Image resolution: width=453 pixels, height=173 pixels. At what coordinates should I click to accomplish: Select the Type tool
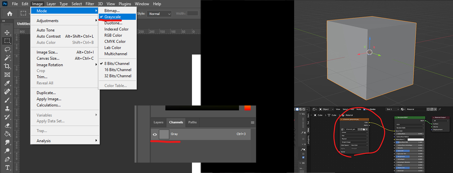coord(7,167)
